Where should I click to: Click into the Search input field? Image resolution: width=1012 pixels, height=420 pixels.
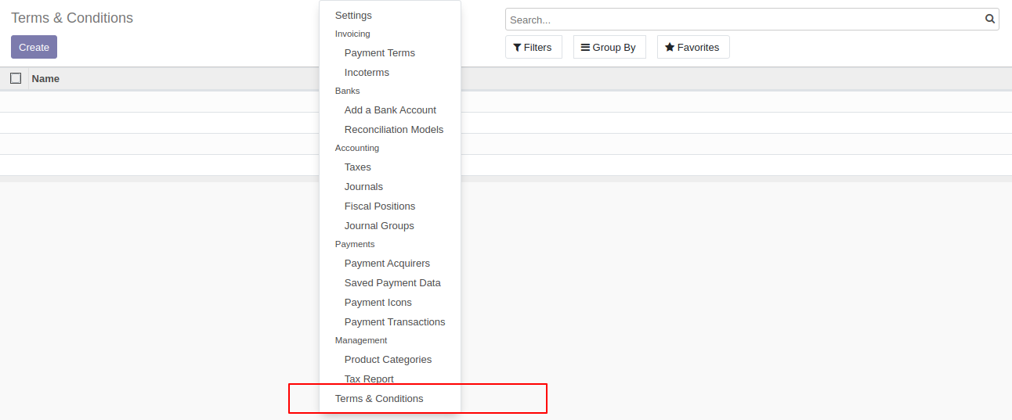pos(744,20)
